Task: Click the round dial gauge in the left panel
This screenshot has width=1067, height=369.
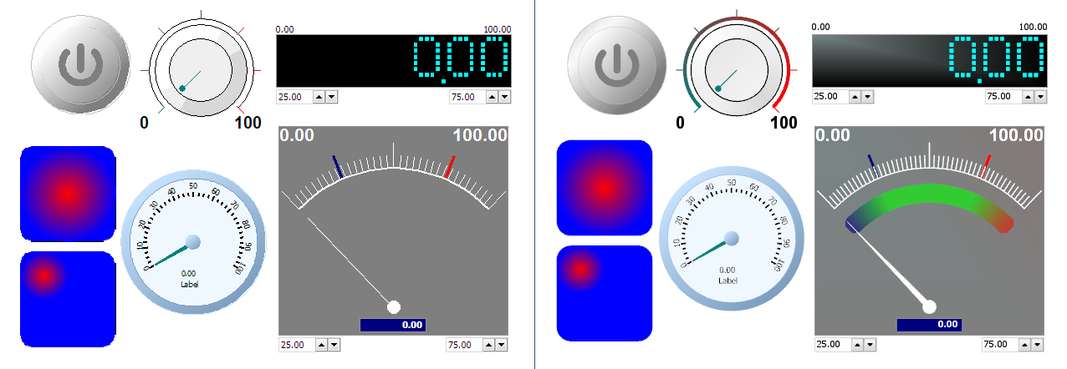Action: pyautogui.click(x=193, y=241)
